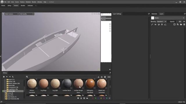Open the Material menu
186x104 pixels.
(x=28, y=2)
